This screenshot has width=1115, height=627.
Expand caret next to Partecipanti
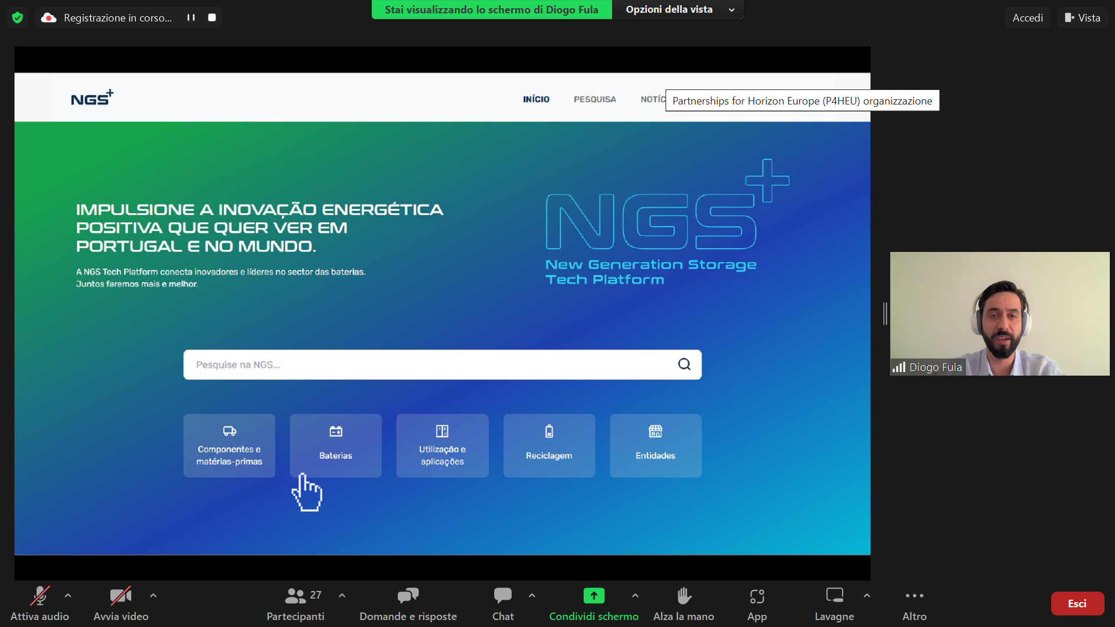click(x=342, y=596)
